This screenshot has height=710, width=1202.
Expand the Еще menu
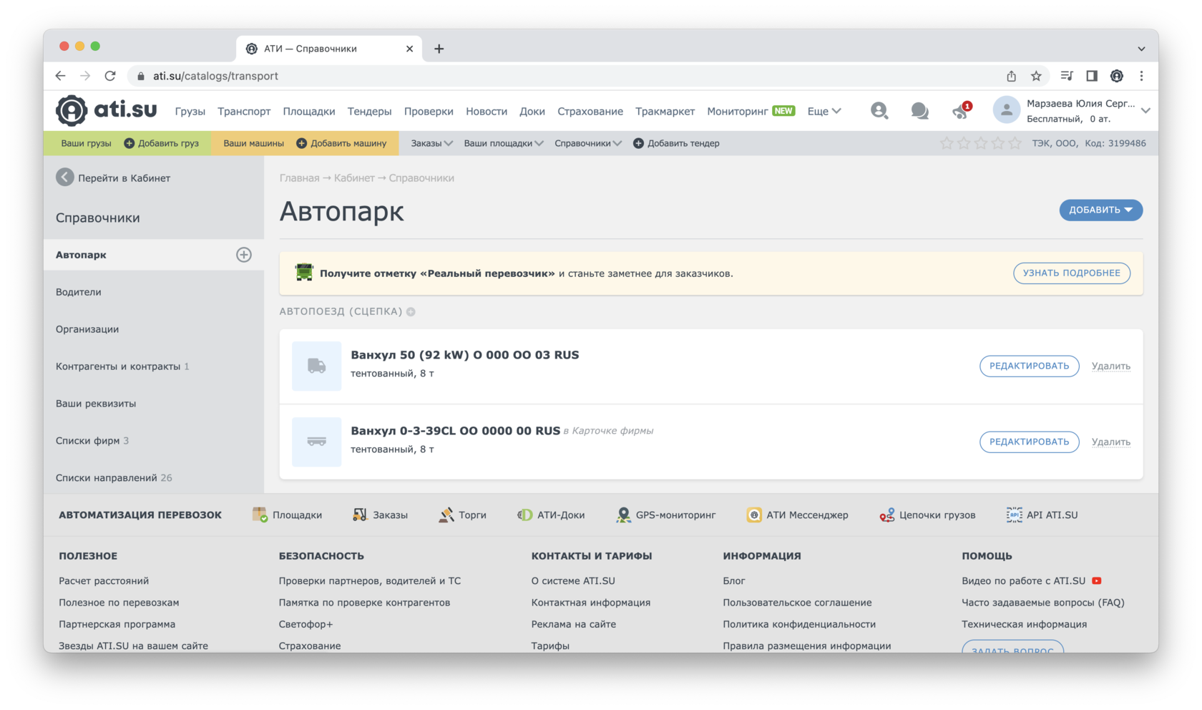pyautogui.click(x=824, y=111)
